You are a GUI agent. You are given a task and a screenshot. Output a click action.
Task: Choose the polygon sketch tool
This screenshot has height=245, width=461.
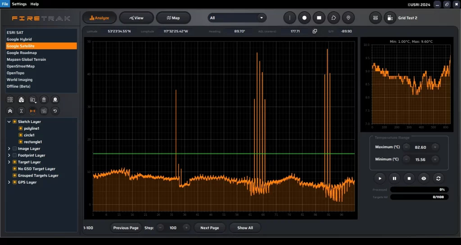[333, 18]
